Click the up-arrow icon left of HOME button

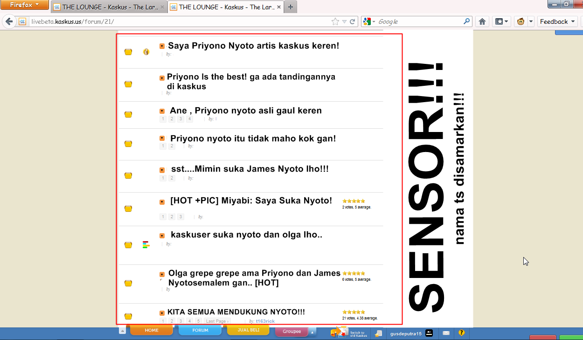pos(122,331)
